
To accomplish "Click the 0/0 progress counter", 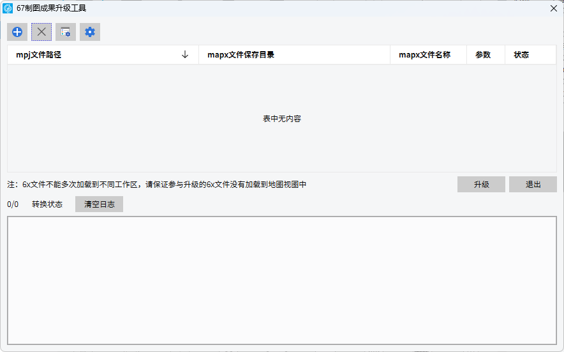I will click(13, 204).
